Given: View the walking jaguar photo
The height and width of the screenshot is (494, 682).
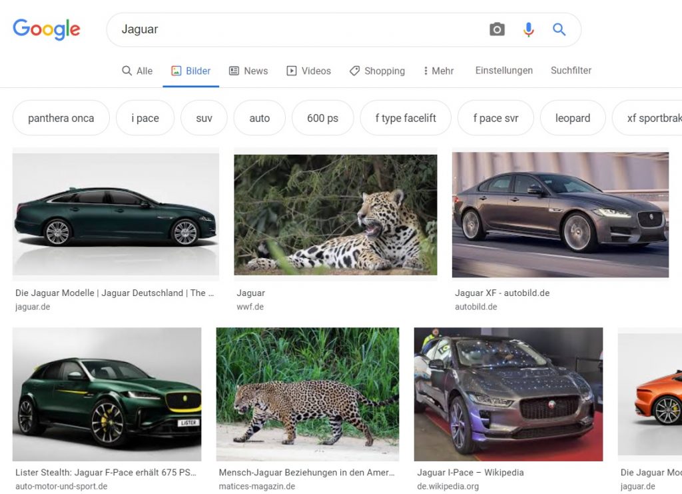Looking at the screenshot, I should click(x=308, y=394).
